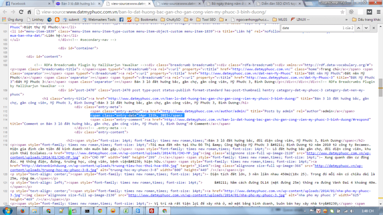383x215 pixels.
Task: Open the home page
Action: (x=29, y=12)
